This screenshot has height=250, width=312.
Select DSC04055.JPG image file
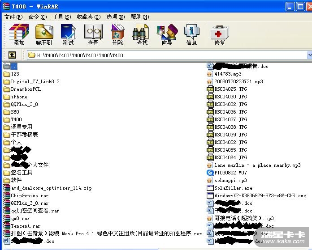[227, 150]
